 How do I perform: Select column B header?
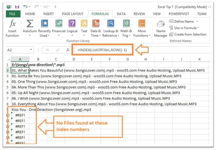click(x=38, y=59)
